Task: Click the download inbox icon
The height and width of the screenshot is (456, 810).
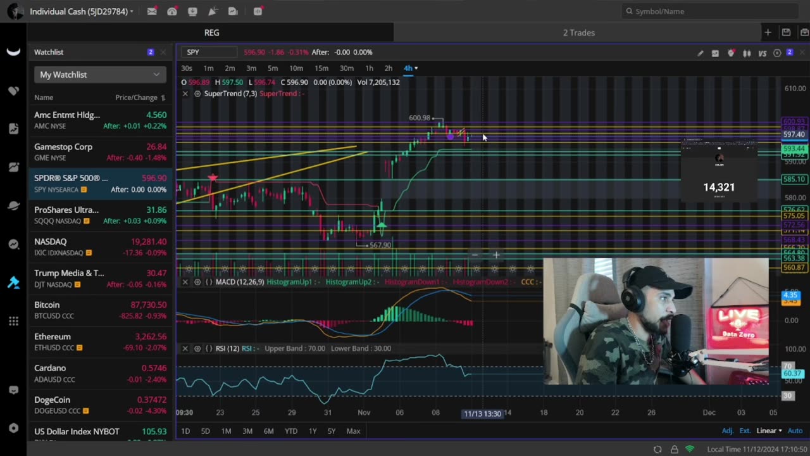Action: click(x=192, y=11)
